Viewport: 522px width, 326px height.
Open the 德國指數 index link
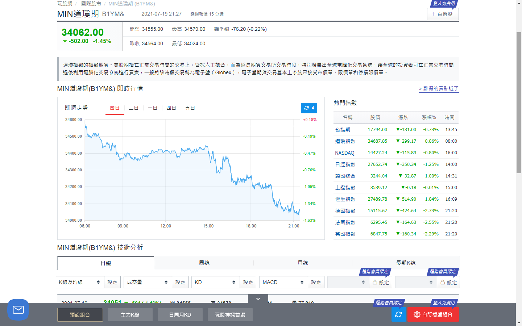[x=345, y=211]
